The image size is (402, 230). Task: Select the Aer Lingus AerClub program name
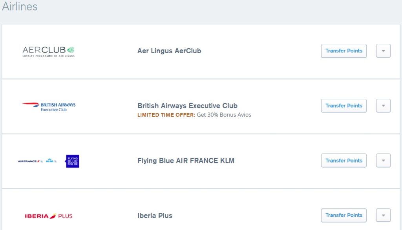(169, 51)
